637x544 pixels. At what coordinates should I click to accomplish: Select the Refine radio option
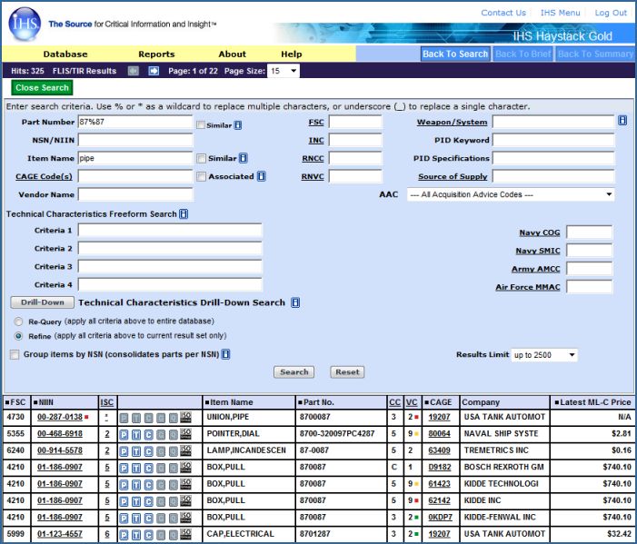coord(18,336)
